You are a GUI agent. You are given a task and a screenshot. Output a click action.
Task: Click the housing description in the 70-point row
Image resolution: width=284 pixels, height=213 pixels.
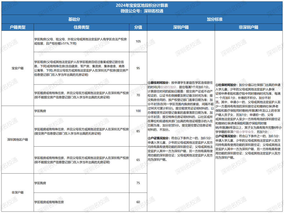(x=81, y=95)
